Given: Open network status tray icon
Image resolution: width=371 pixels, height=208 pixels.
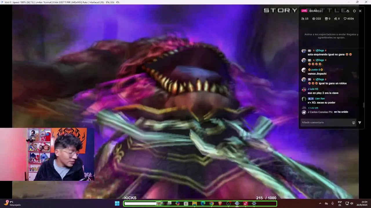Looking at the screenshot, I should pyautogui.click(x=347, y=203).
